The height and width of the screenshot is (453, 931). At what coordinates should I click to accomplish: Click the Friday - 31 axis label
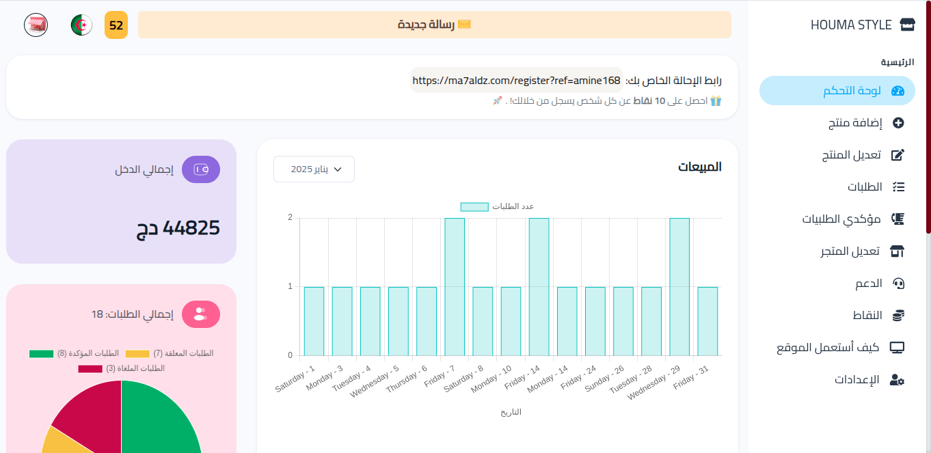[692, 378]
